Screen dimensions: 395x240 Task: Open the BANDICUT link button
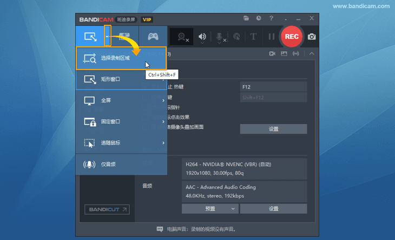pos(107,209)
